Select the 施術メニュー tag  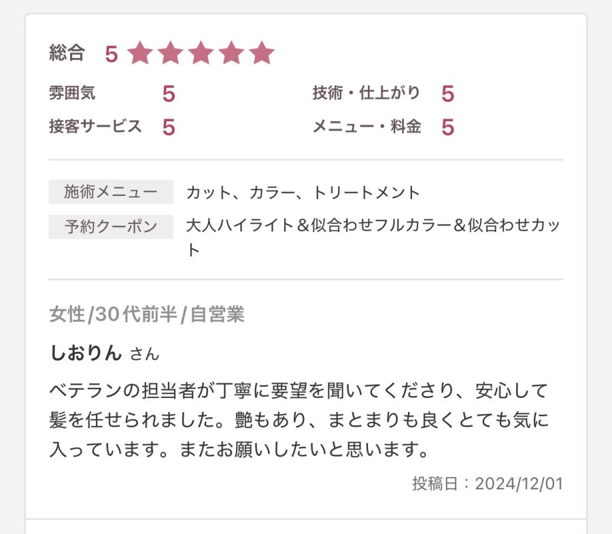[x=111, y=193]
